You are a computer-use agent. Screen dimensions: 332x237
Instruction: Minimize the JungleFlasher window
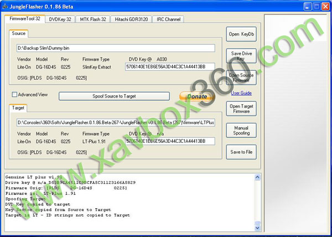coord(308,7)
